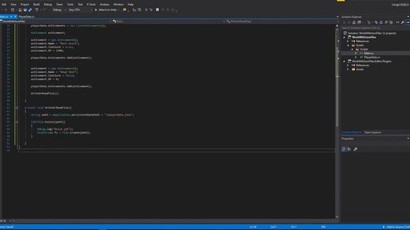Image resolution: width=410 pixels, height=230 pixels.
Task: Click wrench Properties icon in Solution Explorer
Action: 402,22
